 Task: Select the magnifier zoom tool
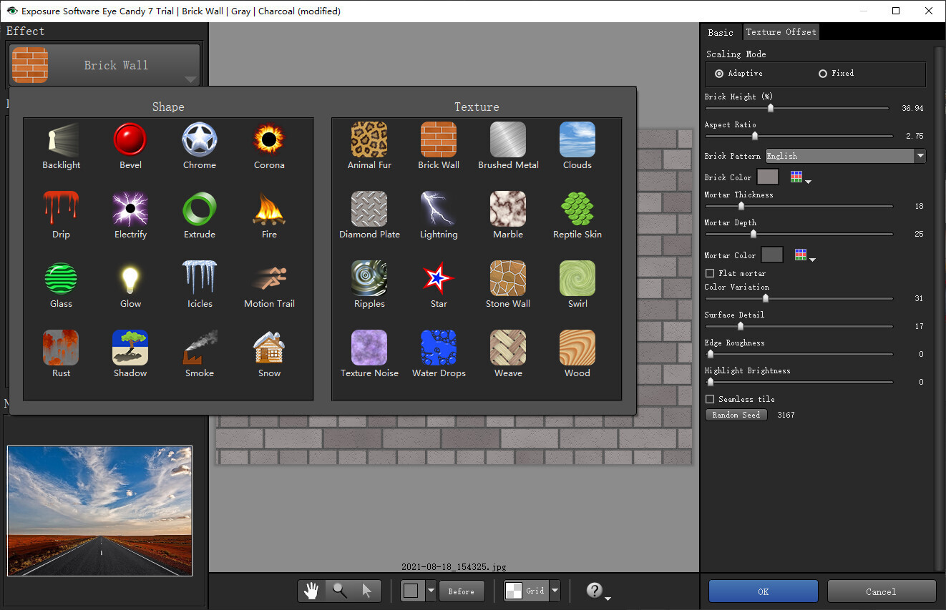pos(340,591)
